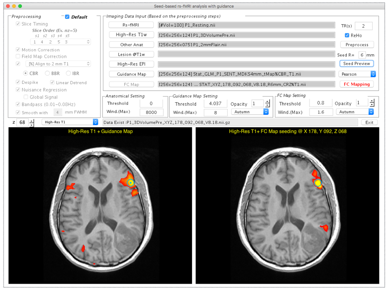Run FC Mapping

pyautogui.click(x=357, y=84)
